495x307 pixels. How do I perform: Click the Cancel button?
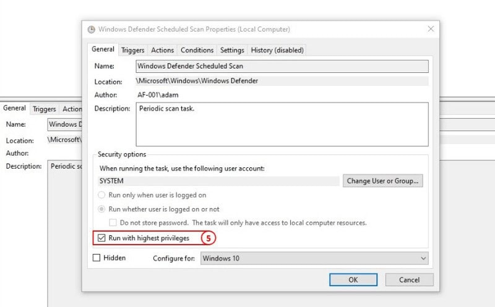pyautogui.click(x=409, y=280)
